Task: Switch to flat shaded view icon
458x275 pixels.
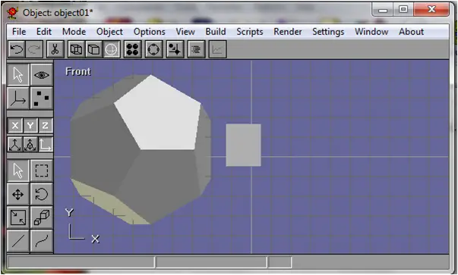Action: point(93,49)
